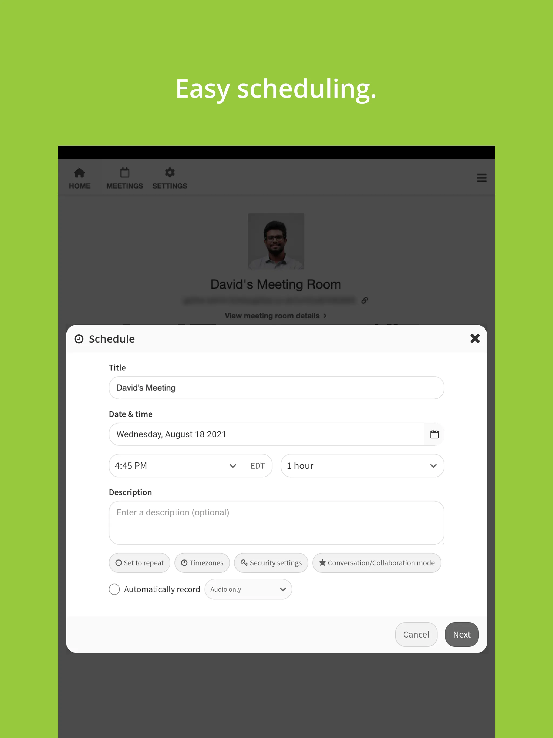Image resolution: width=553 pixels, height=738 pixels.
Task: Click the View meeting room details link
Action: (276, 315)
